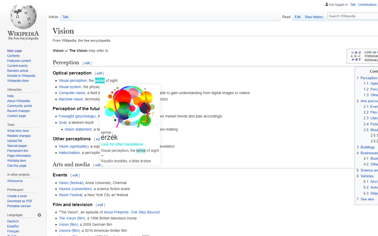Open Featured content link
The width and height of the screenshot is (378, 236).
(19, 61)
